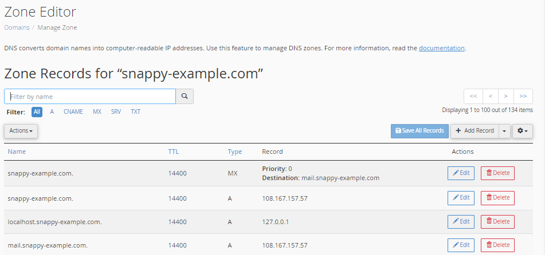This screenshot has width=545, height=255.
Task: Sort records by Type column
Action: point(235,152)
